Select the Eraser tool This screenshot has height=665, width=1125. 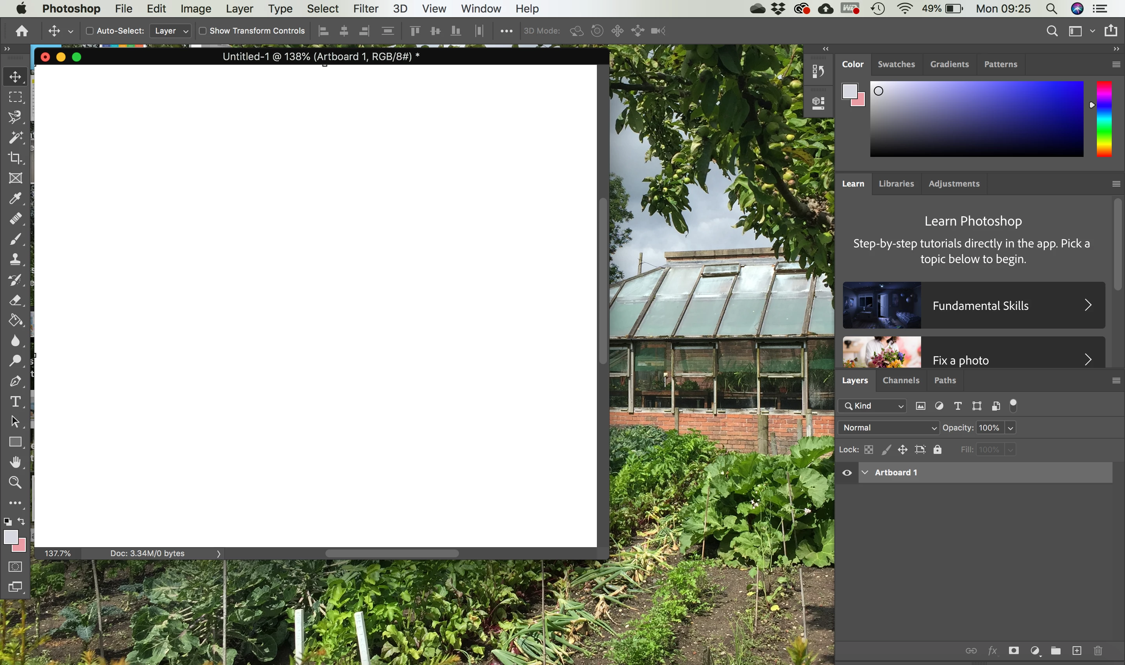[15, 300]
